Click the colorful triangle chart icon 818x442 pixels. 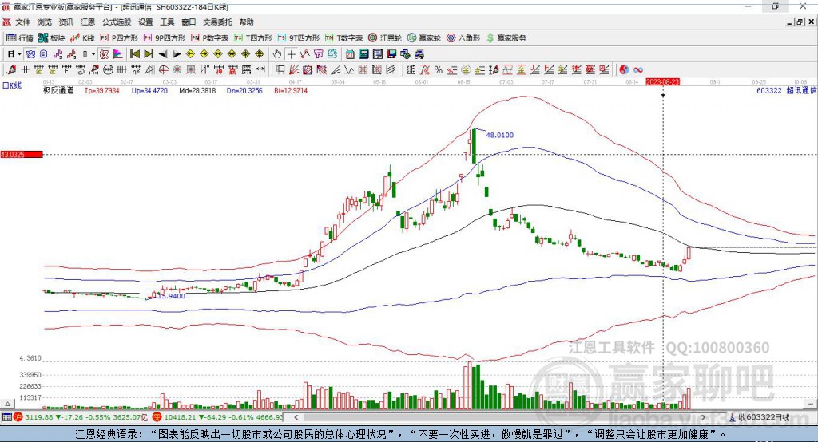click(x=118, y=54)
